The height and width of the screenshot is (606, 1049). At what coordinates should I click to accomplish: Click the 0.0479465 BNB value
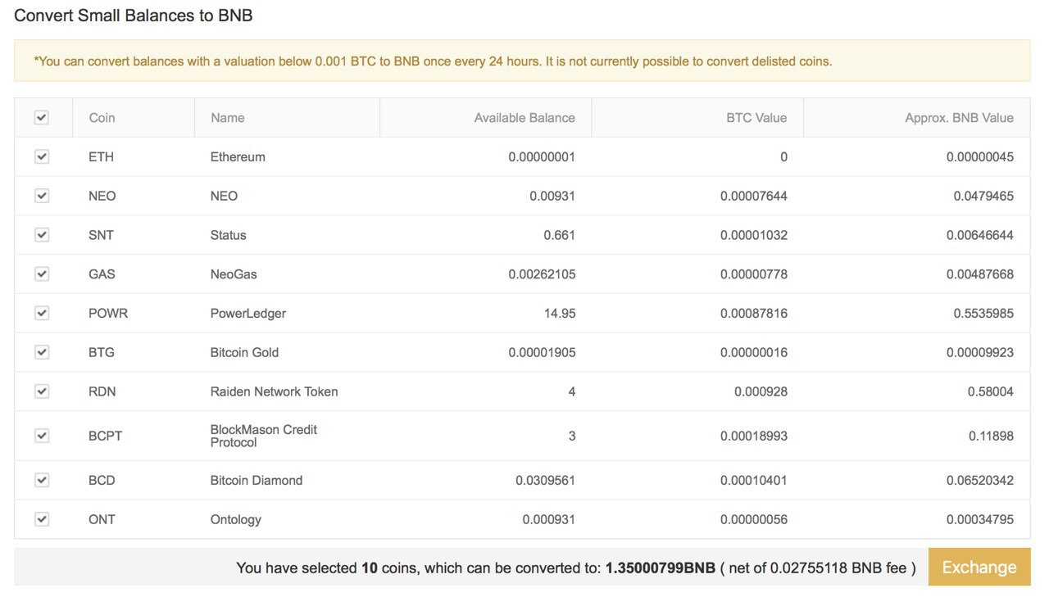983,196
